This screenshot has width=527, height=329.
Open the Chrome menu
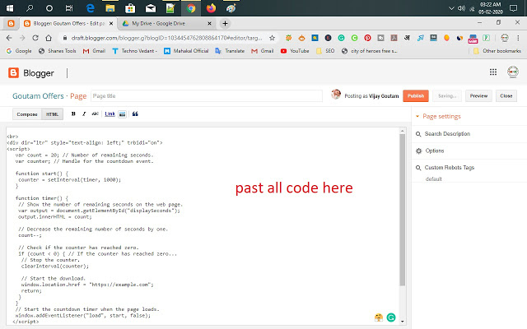coord(518,38)
